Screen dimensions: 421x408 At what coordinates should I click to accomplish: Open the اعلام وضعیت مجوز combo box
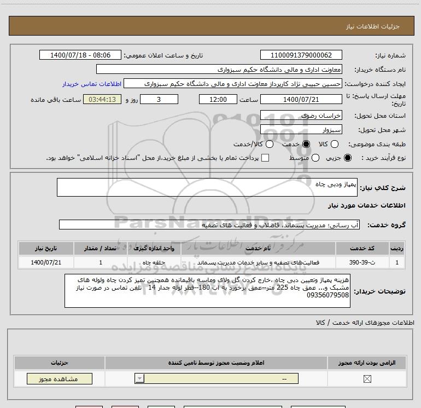tap(217, 378)
